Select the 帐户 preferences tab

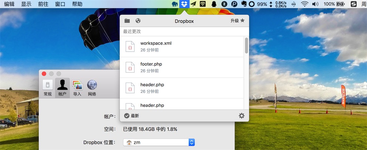tap(62, 88)
